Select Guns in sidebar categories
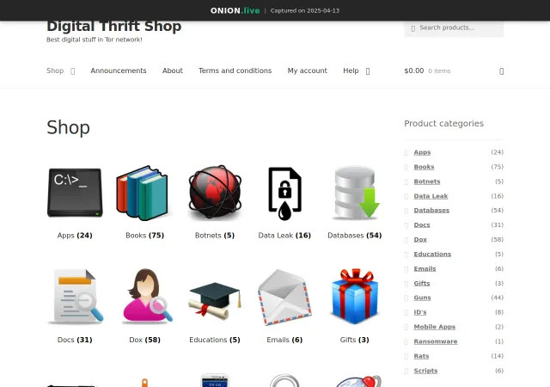 coord(422,298)
